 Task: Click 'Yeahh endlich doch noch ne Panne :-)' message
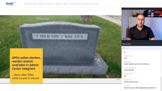coord(137,64)
